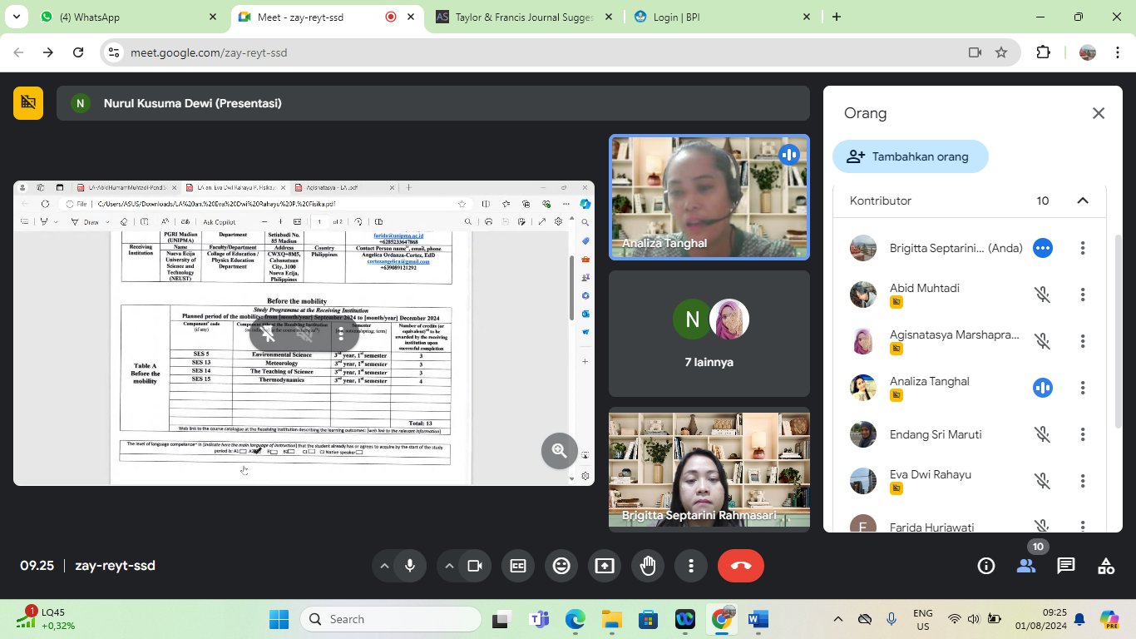Click the people icon with badge 10
Viewport: 1136px width, 639px height.
1026,566
